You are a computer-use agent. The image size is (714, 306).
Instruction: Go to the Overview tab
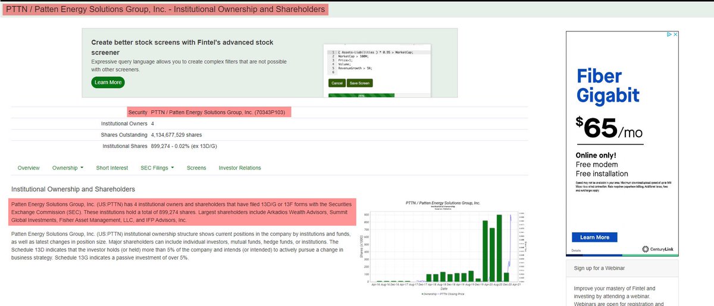(29, 168)
